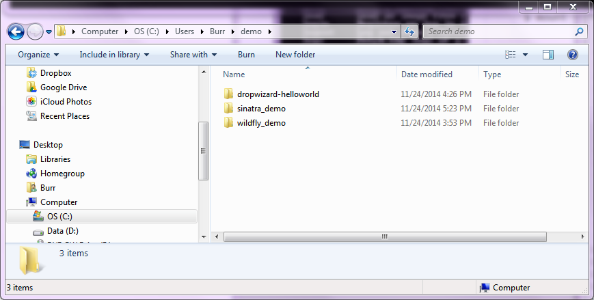Toggle the preview pane icon
Viewport: 594px width, 300px height.
pos(548,55)
